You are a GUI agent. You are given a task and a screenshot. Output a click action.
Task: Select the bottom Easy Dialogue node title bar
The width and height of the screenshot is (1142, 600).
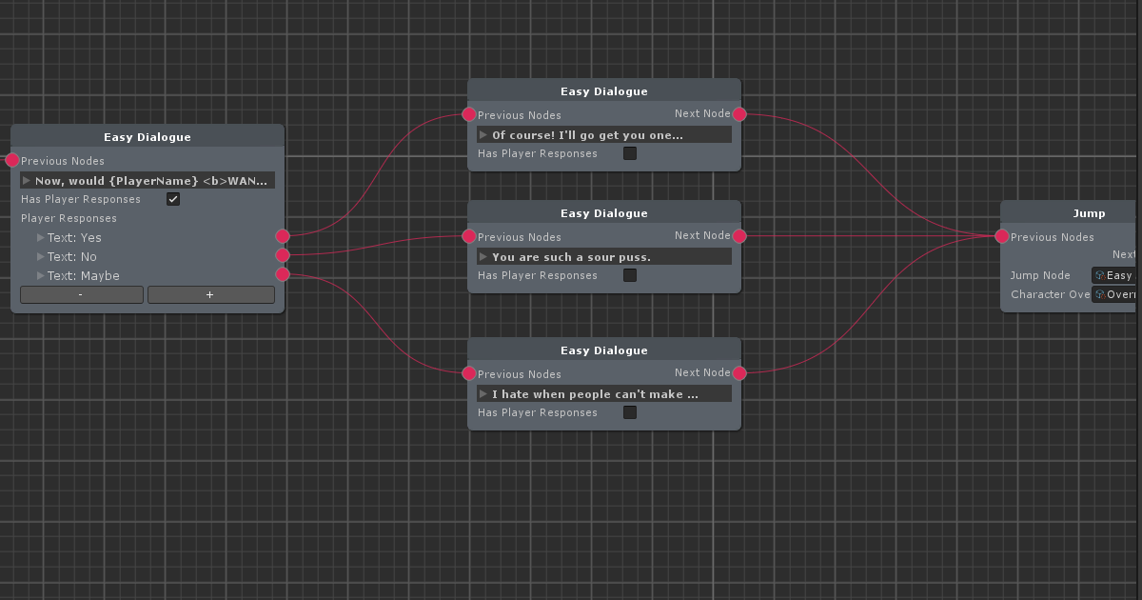[x=604, y=350]
